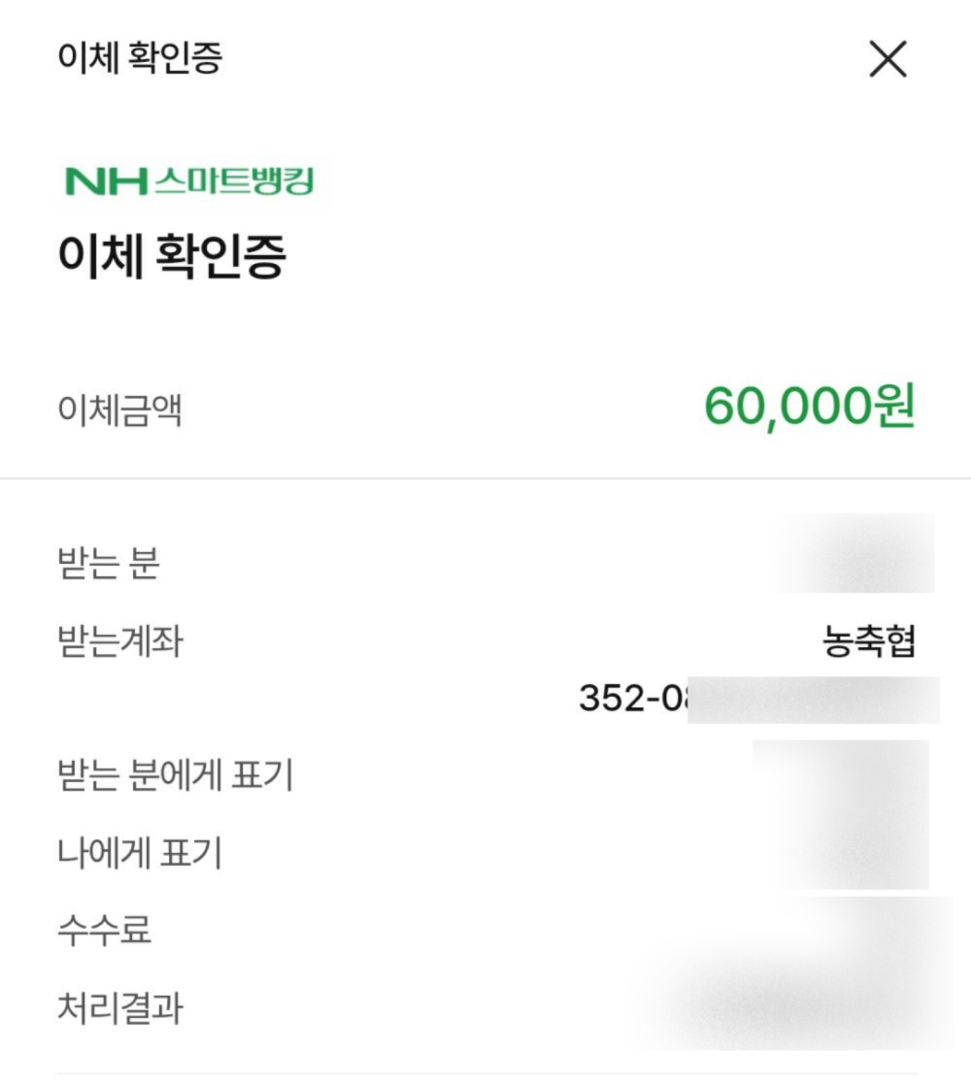Tap the 60,000원 transfer amount

809,407
